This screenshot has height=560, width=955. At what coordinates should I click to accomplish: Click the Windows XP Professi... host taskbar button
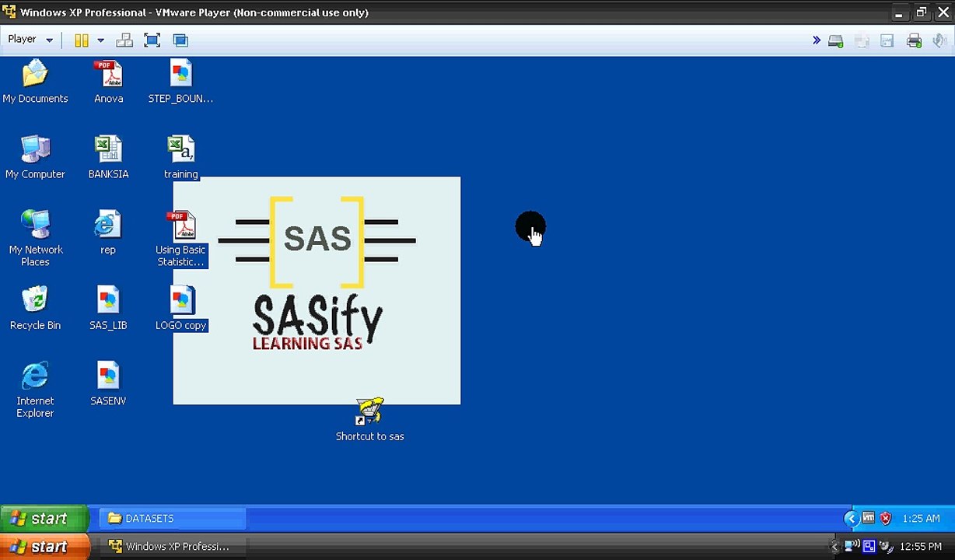click(x=174, y=547)
